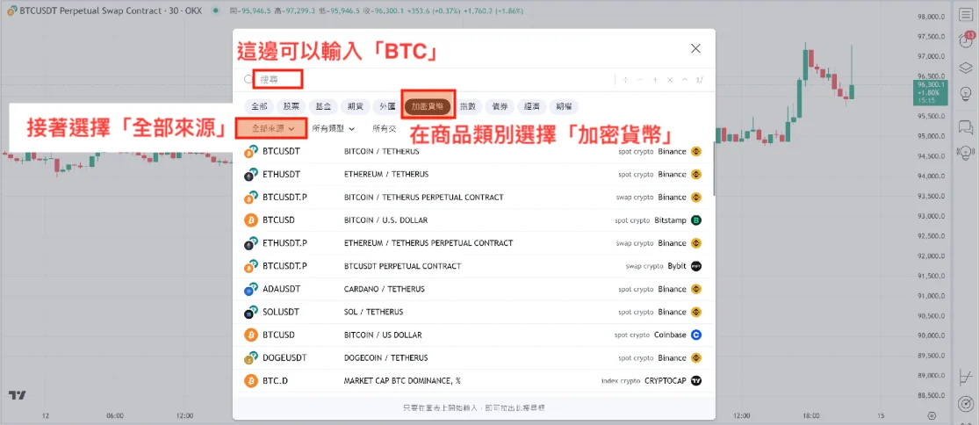Choose BTC.D market cap dominance row

pos(474,381)
